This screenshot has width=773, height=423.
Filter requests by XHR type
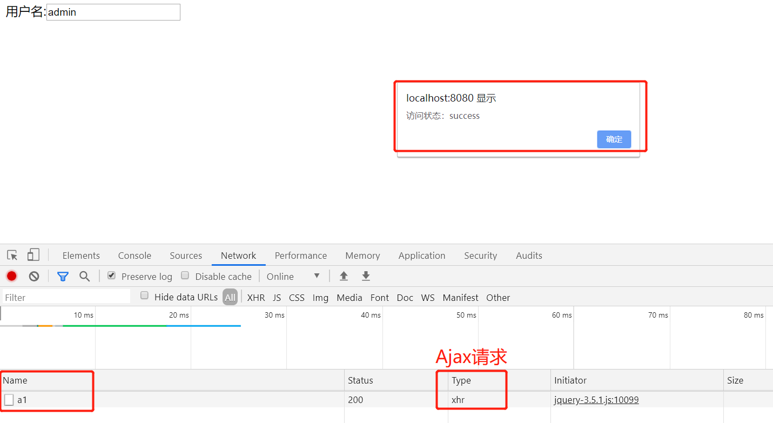[256, 298]
